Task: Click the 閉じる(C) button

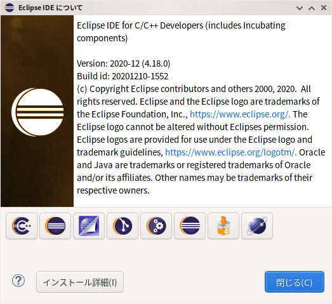Action: tap(295, 282)
